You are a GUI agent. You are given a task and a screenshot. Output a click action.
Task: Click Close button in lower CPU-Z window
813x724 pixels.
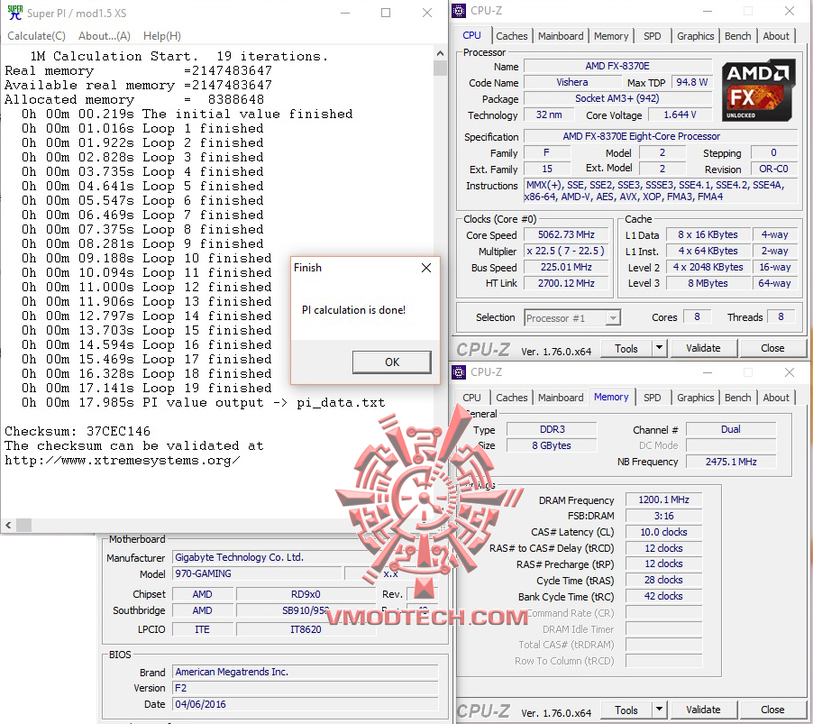772,710
